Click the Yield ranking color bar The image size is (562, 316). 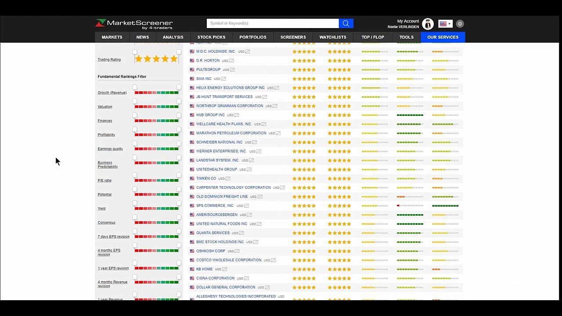point(156,208)
